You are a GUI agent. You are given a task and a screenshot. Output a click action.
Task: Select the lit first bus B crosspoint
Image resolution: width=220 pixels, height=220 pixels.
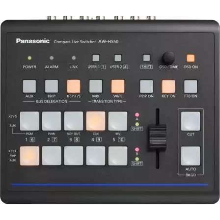tap(29, 156)
